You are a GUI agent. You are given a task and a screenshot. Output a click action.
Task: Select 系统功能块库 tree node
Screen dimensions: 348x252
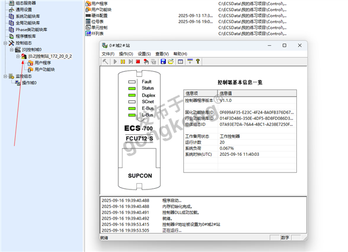[28, 16]
